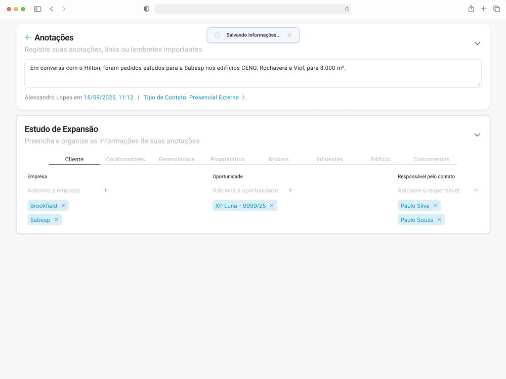The width and height of the screenshot is (506, 379).
Task: Click the Brookfield tag label
Action: pyautogui.click(x=44, y=206)
